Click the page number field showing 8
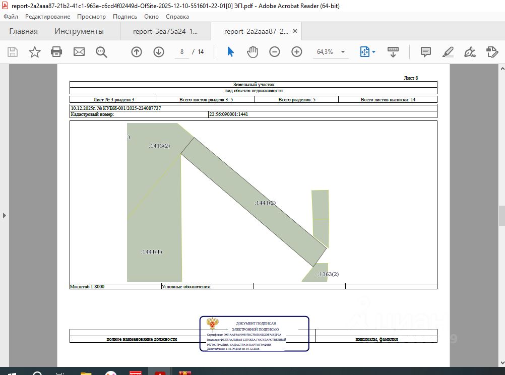 coord(182,52)
